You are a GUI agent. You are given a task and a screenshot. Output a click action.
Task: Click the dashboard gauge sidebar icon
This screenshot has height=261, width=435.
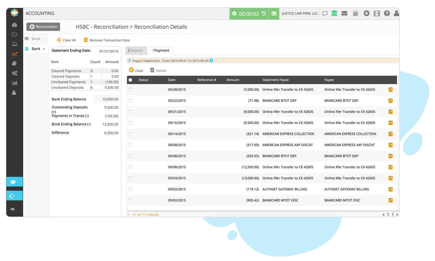(14, 25)
